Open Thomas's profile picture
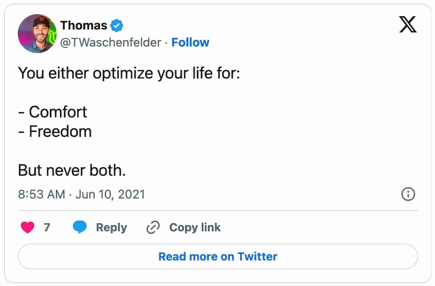435x286 pixels. click(37, 33)
